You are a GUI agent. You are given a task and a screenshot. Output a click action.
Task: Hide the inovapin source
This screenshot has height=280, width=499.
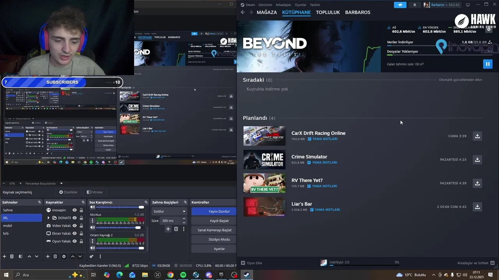click(x=74, y=210)
